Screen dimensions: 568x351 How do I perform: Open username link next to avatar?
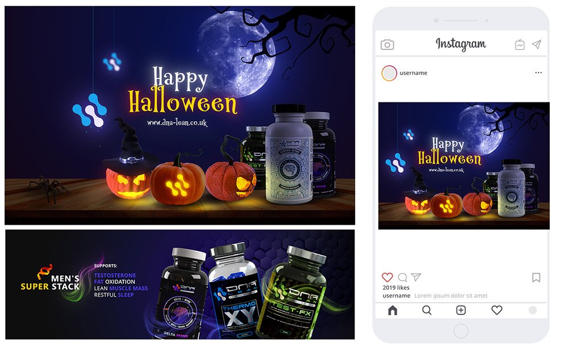pyautogui.click(x=414, y=73)
